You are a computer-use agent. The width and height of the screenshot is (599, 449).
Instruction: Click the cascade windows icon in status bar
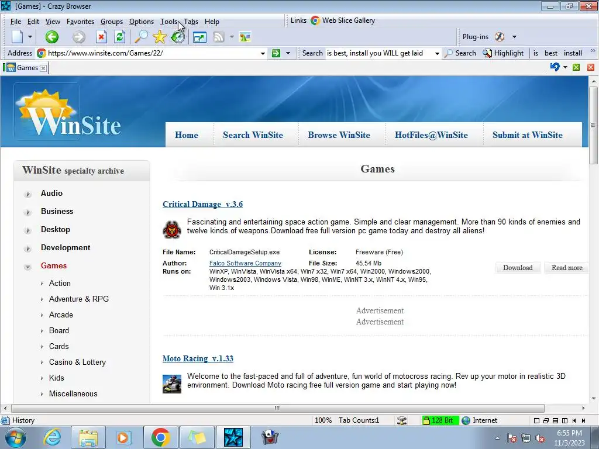[546, 420]
